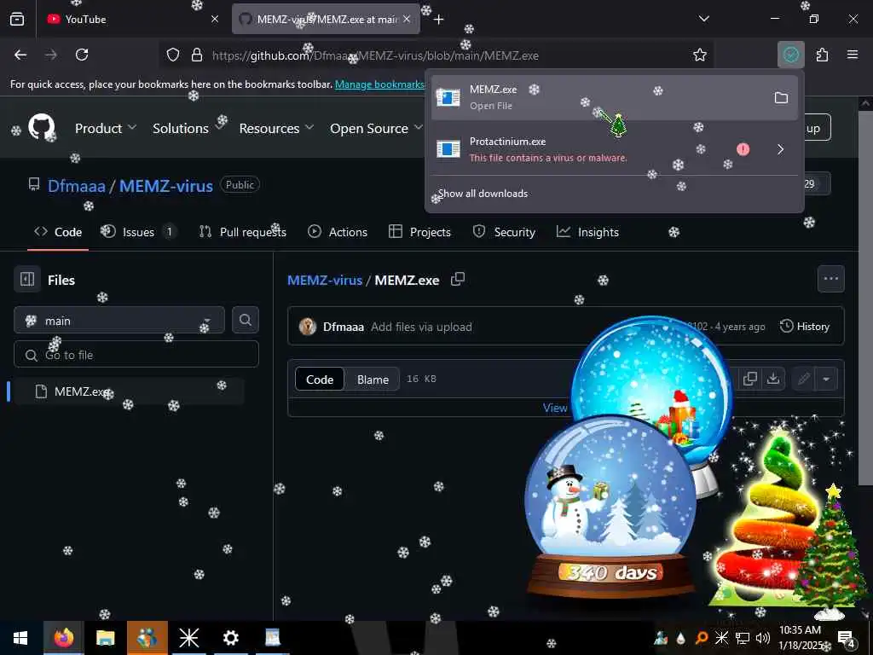Screen dimensions: 873x655
Task: Open the extensions puzzle icon
Action: [822, 55]
